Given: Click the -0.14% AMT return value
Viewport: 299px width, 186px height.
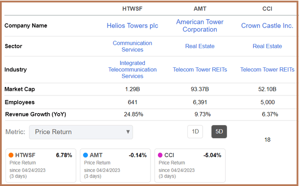Looking at the screenshot, I should (x=138, y=155).
